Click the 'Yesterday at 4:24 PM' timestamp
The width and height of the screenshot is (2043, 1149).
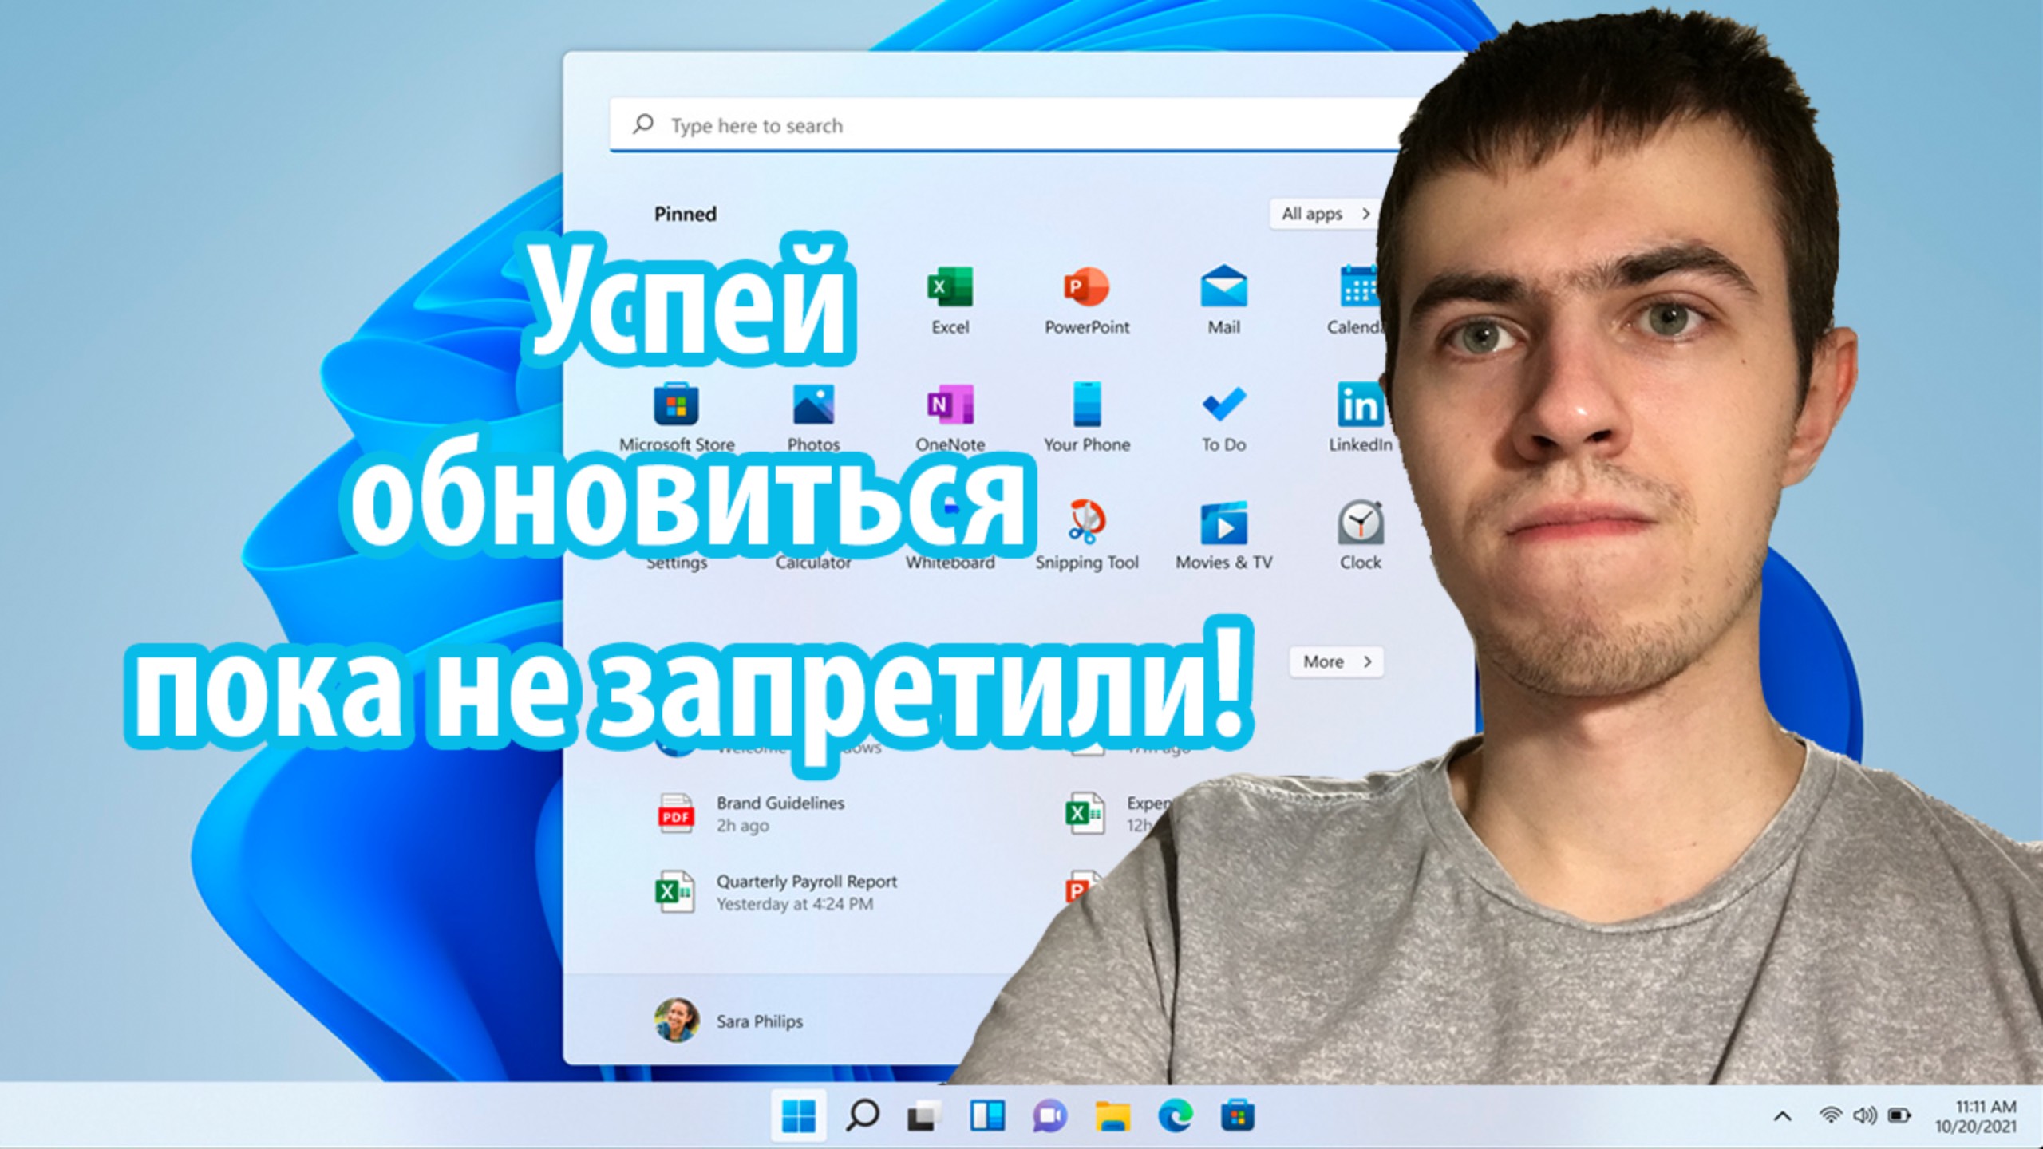(x=795, y=904)
